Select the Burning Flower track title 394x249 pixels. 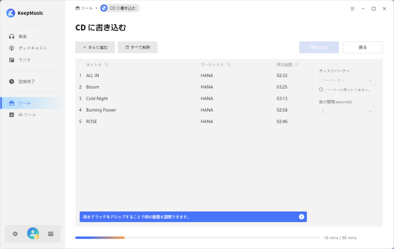pyautogui.click(x=101, y=110)
